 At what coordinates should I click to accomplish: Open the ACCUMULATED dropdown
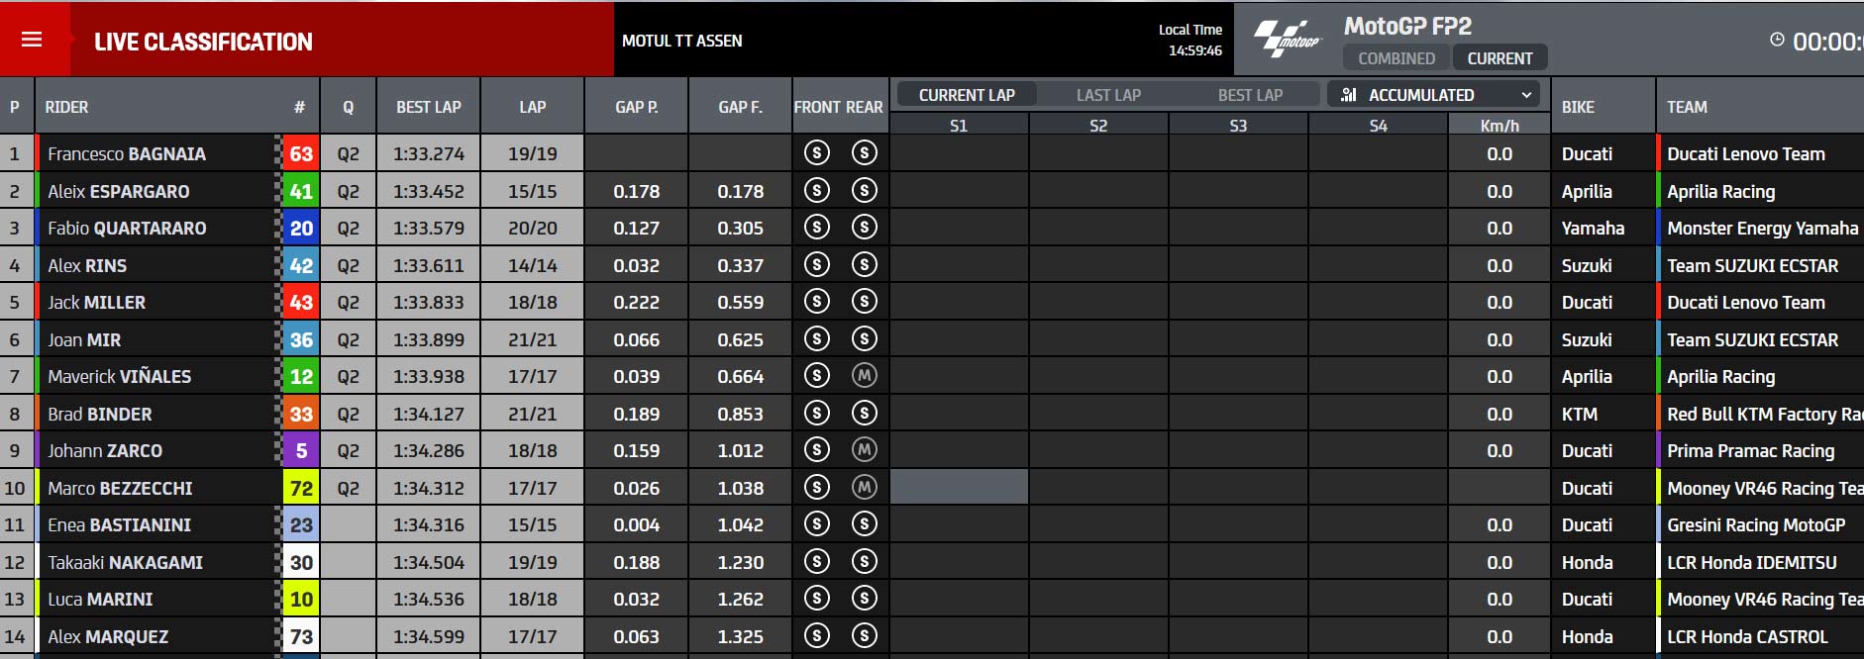pos(1433,95)
